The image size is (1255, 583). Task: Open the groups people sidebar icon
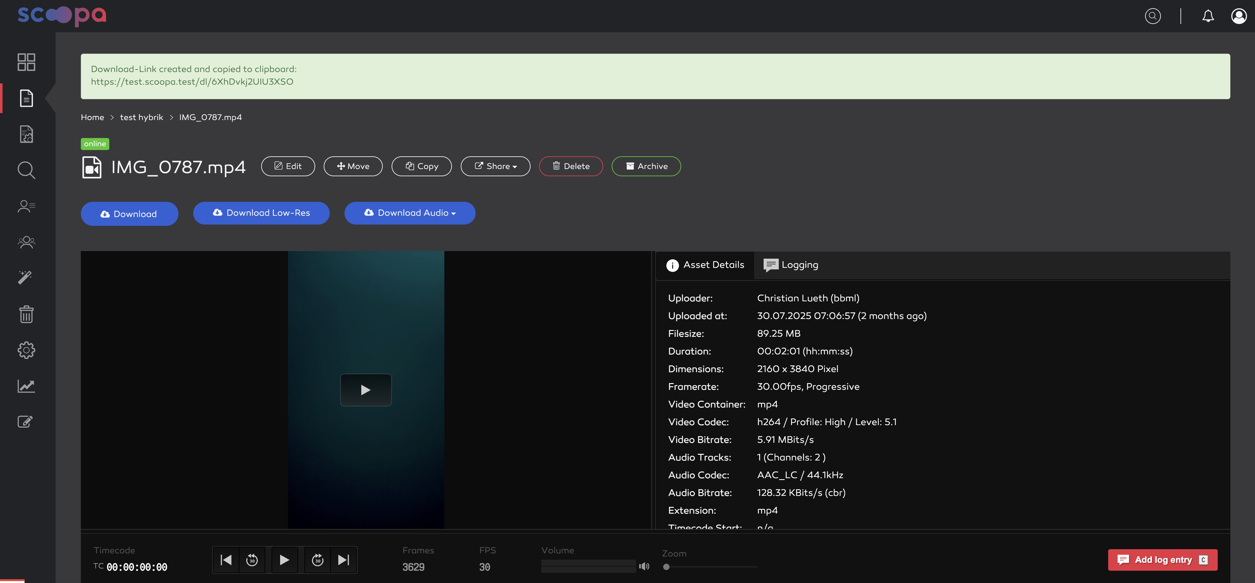coord(26,242)
